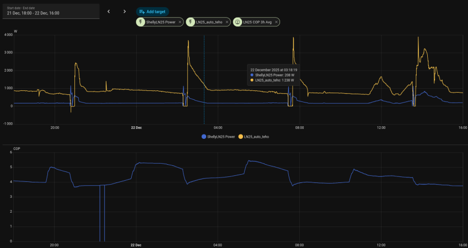
Task: Remove the LN25_auto_teho target chip
Action: pos(227,22)
